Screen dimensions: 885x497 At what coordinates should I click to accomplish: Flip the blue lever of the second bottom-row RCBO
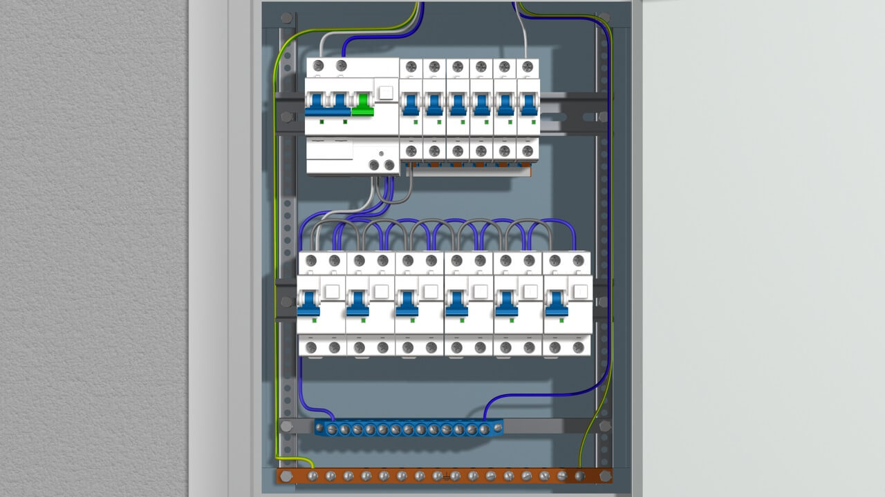pyautogui.click(x=357, y=303)
